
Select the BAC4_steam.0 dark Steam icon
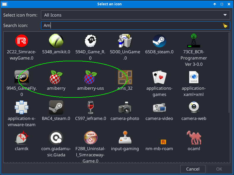click(56, 107)
